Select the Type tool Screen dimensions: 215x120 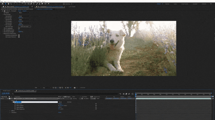[34, 4]
